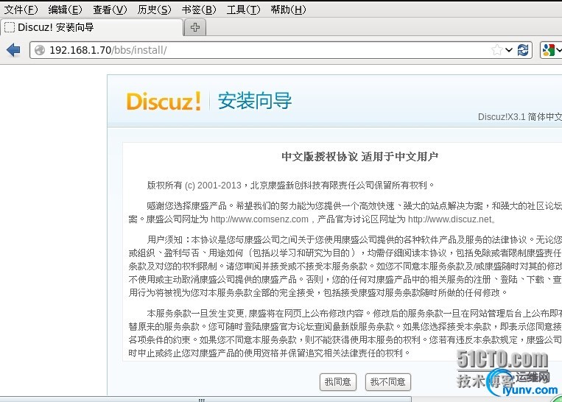Open a new tab with the plus button
The width and height of the screenshot is (562, 402).
coord(195,27)
